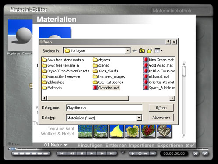The image size is (218, 164).
Task: Click the Abbrechen button
Action: coord(161,118)
